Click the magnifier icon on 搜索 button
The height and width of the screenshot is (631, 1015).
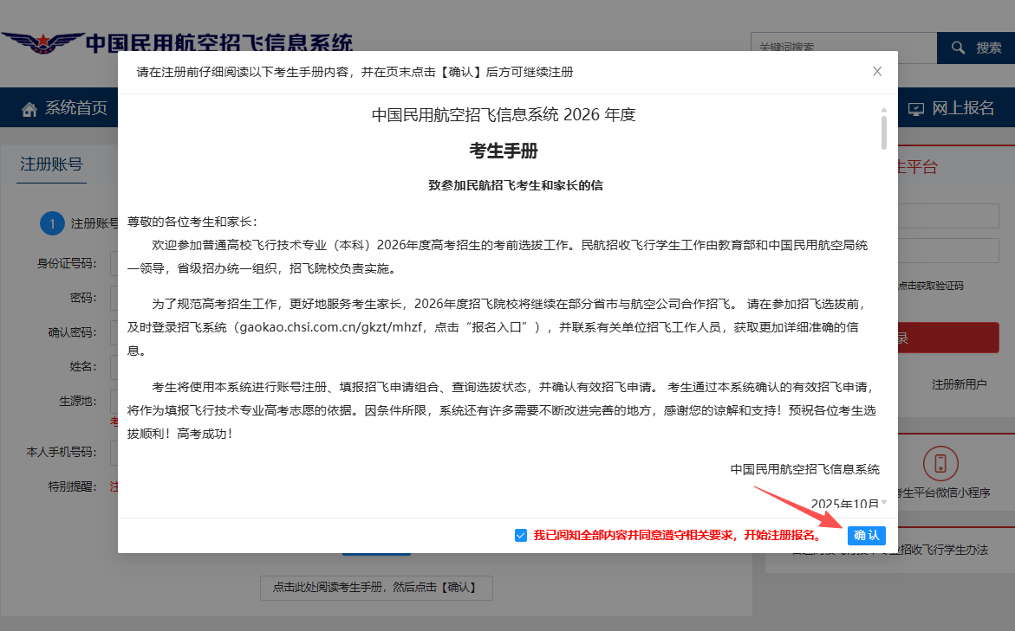(957, 48)
